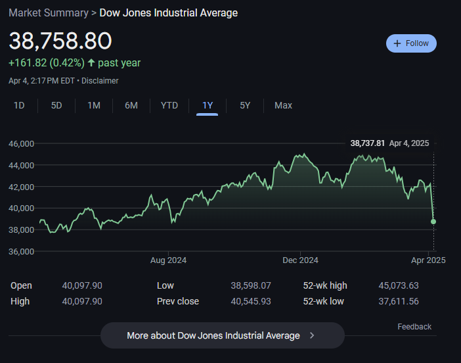The width and height of the screenshot is (461, 363).
Task: Click the Market Summary breadcrumb link
Action: tap(49, 13)
